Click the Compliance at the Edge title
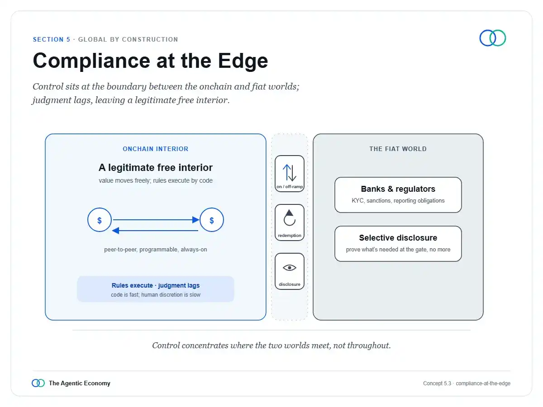Image resolution: width=543 pixels, height=407 pixels. click(x=151, y=61)
